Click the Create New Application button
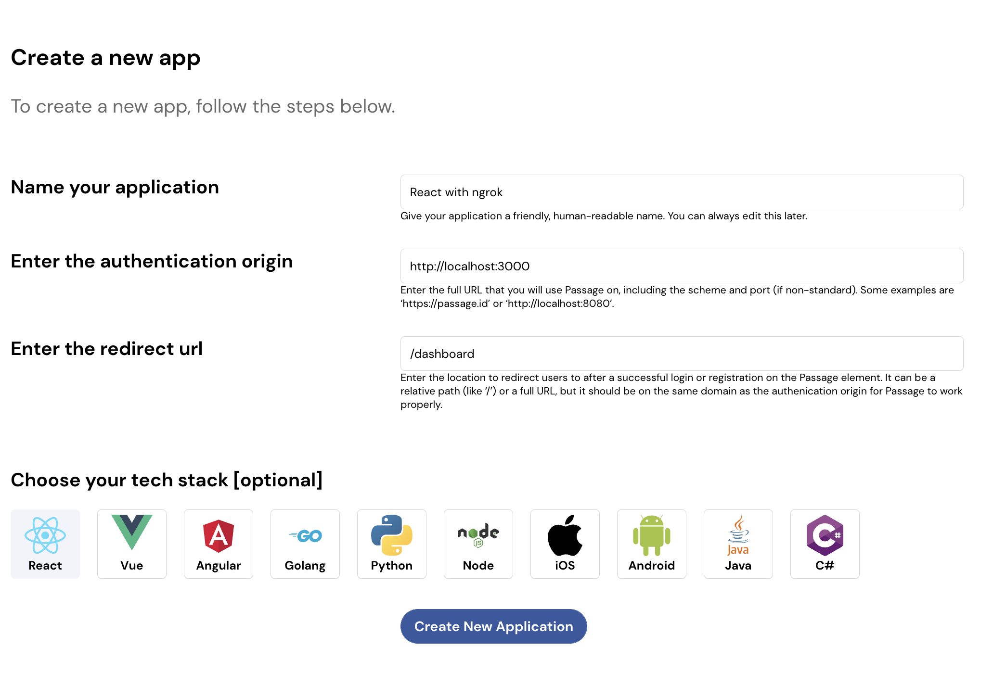This screenshot has height=685, width=1006. (x=493, y=626)
